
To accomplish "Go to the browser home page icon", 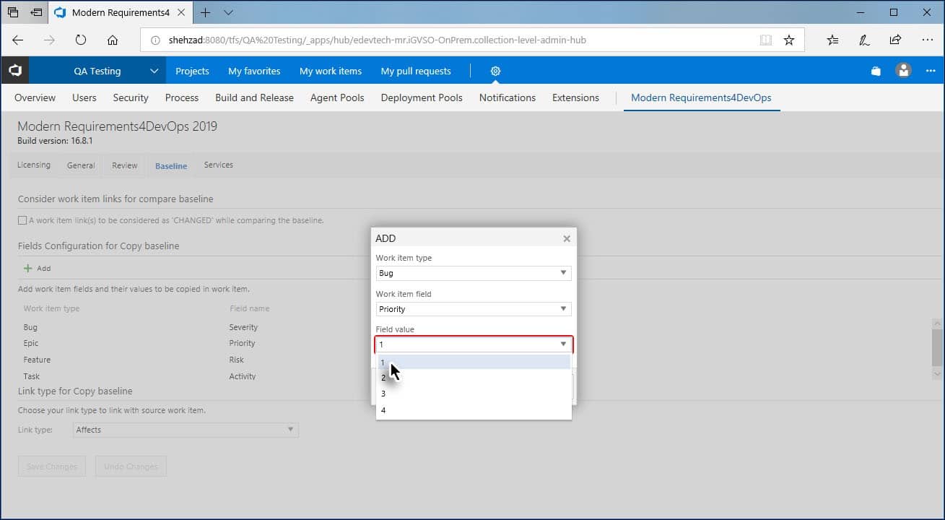I will click(112, 40).
